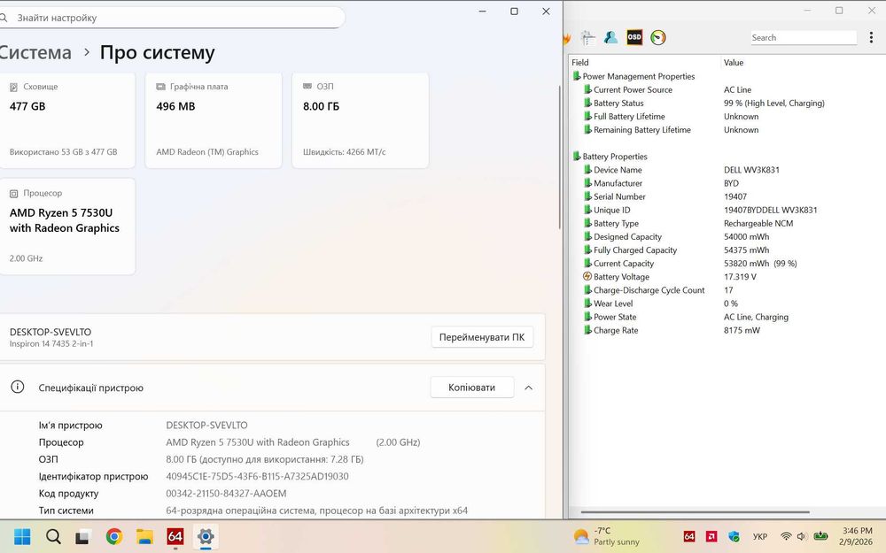The image size is (886, 553).
Task: Open the weather widget showing -7°C
Action: click(x=606, y=536)
